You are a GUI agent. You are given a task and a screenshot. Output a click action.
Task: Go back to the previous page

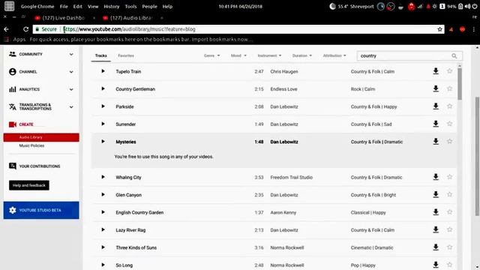tap(7, 29)
